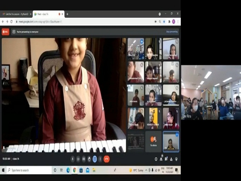Screen dimensions: 241x181
Task: Click the blue present-screen button
Action: coord(95,159)
